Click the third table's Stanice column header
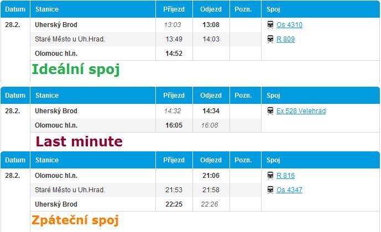 [x=93, y=160]
